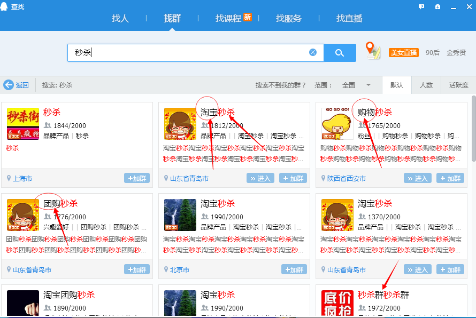Screen dimensions: 476x318
Task: Sort results by 人数
Action: [x=426, y=85]
